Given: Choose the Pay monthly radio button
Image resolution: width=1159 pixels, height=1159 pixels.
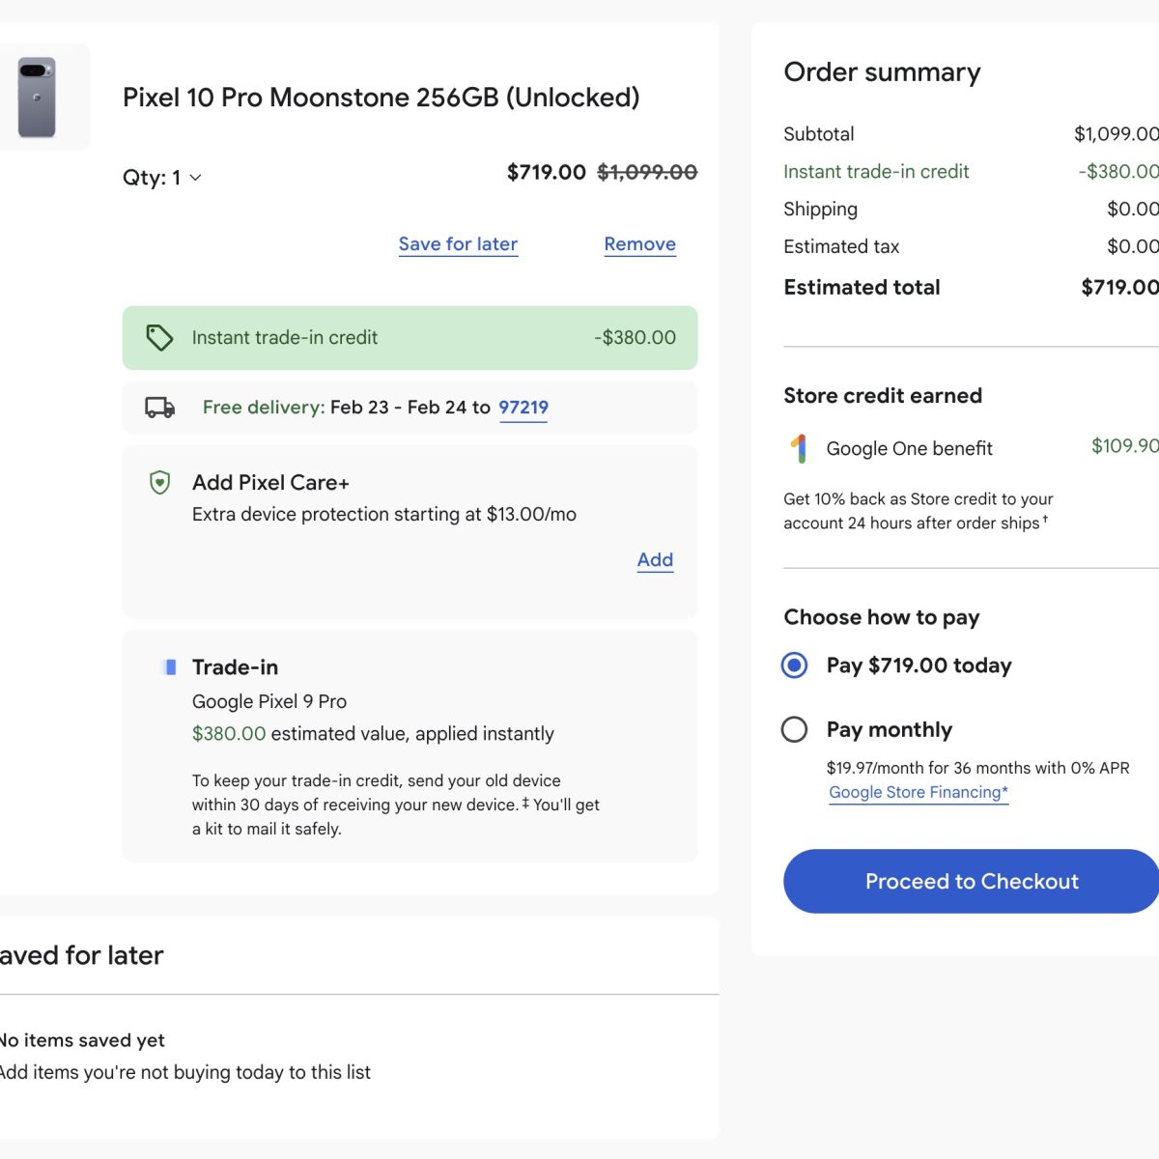Looking at the screenshot, I should pyautogui.click(x=795, y=729).
